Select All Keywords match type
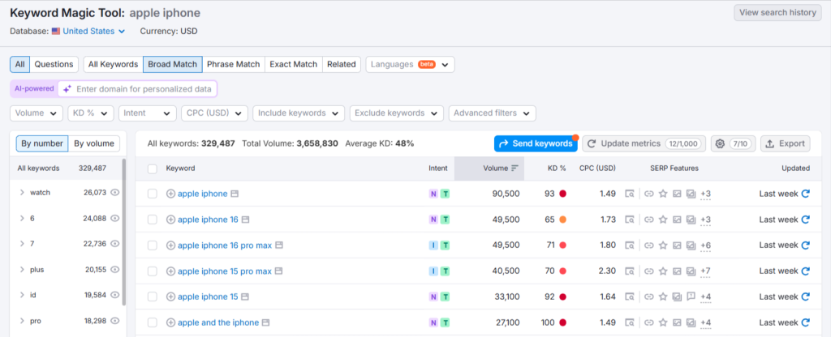The image size is (831, 337). click(114, 65)
